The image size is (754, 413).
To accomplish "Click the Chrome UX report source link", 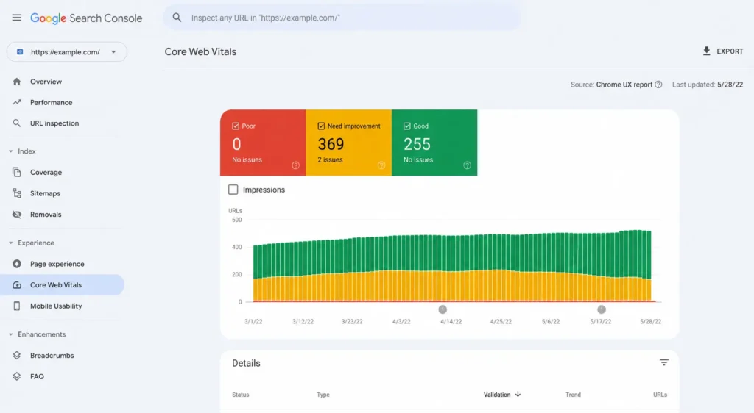I will click(624, 85).
